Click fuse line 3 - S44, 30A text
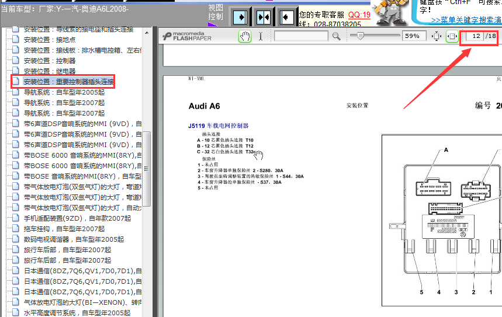Viewport: 502px width, 317px height. 251,176
